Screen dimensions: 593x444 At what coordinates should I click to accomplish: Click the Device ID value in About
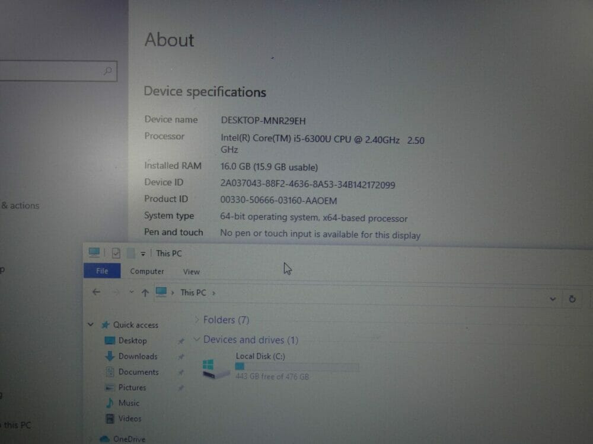point(308,184)
